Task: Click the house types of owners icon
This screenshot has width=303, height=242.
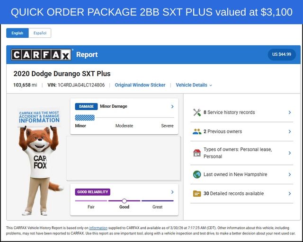Action: point(197,153)
